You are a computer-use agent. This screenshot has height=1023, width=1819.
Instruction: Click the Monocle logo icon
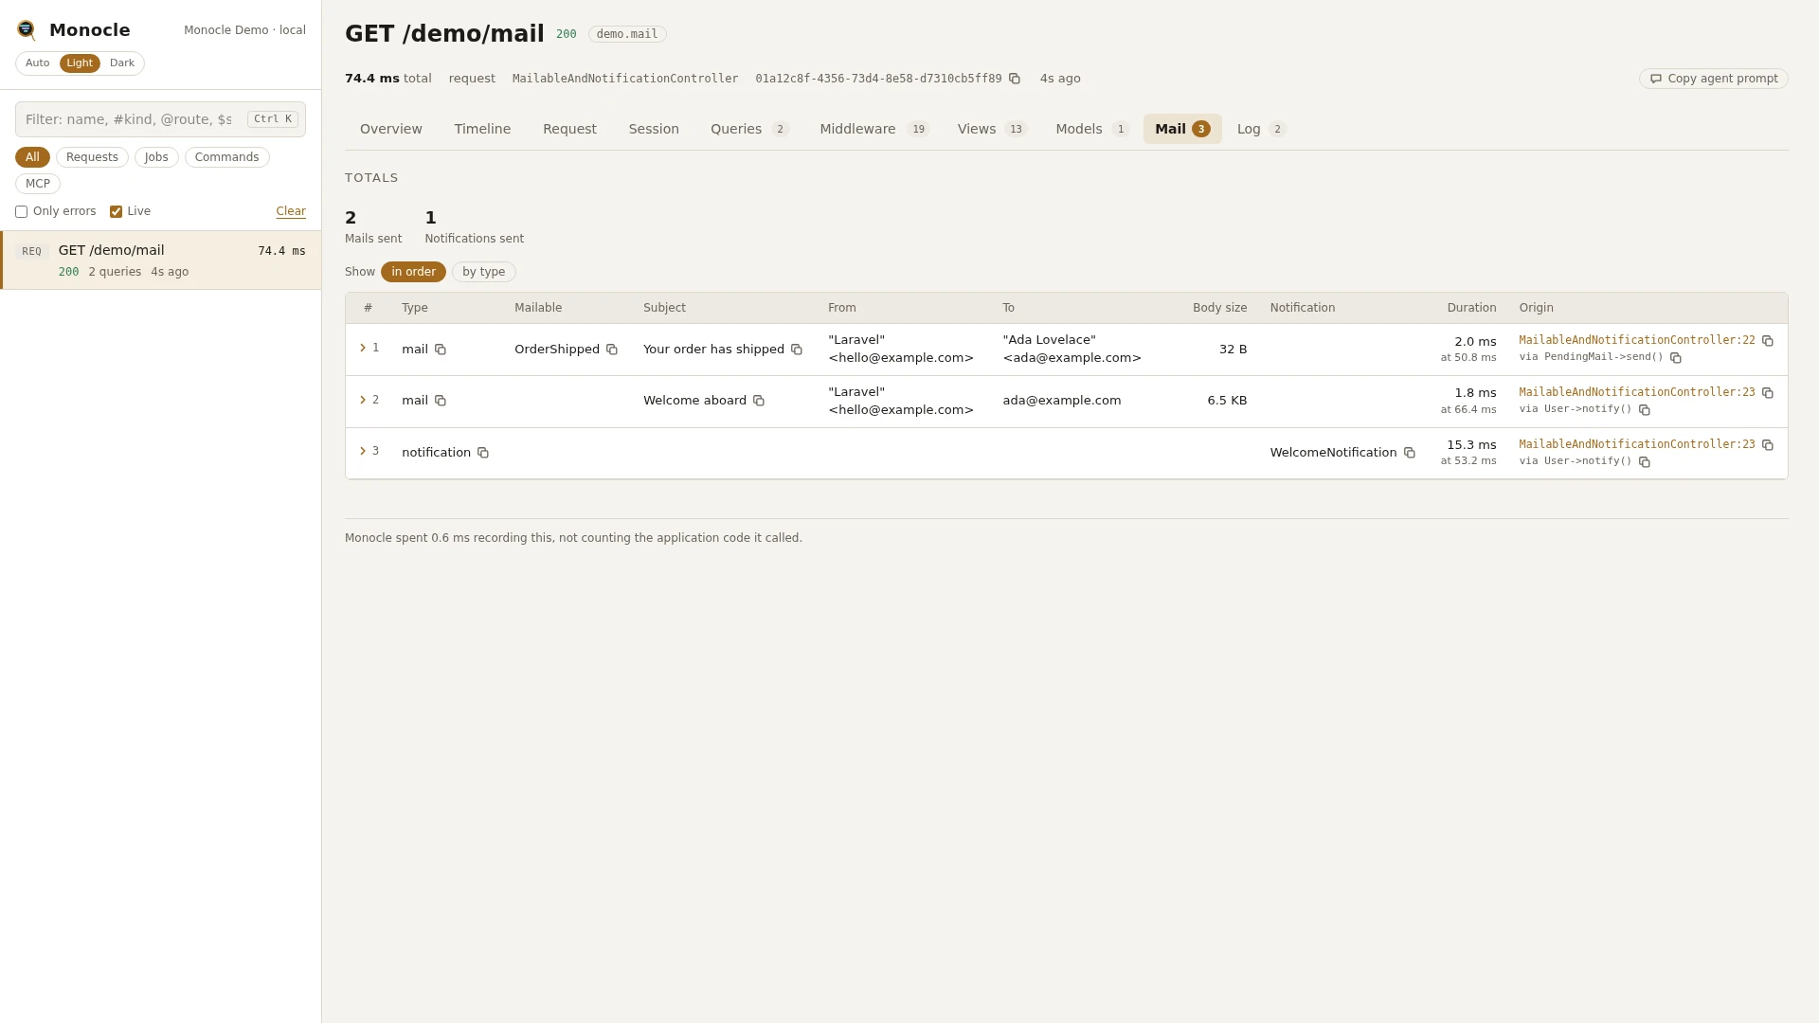coord(27,30)
